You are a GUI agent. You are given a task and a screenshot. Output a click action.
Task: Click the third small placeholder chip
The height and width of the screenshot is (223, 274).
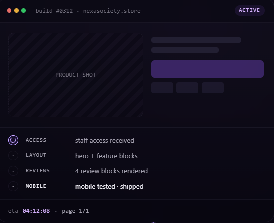213,88
